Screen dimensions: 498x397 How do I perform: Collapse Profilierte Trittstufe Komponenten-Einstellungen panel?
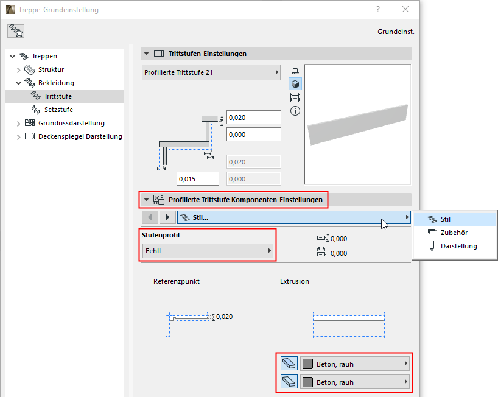tap(146, 200)
